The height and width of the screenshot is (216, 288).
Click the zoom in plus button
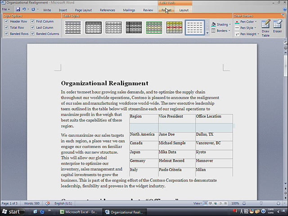[x=278, y=203]
